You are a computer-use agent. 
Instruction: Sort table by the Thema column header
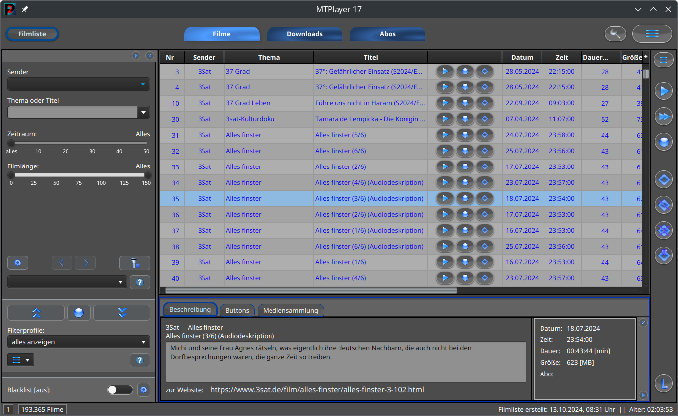pos(269,57)
